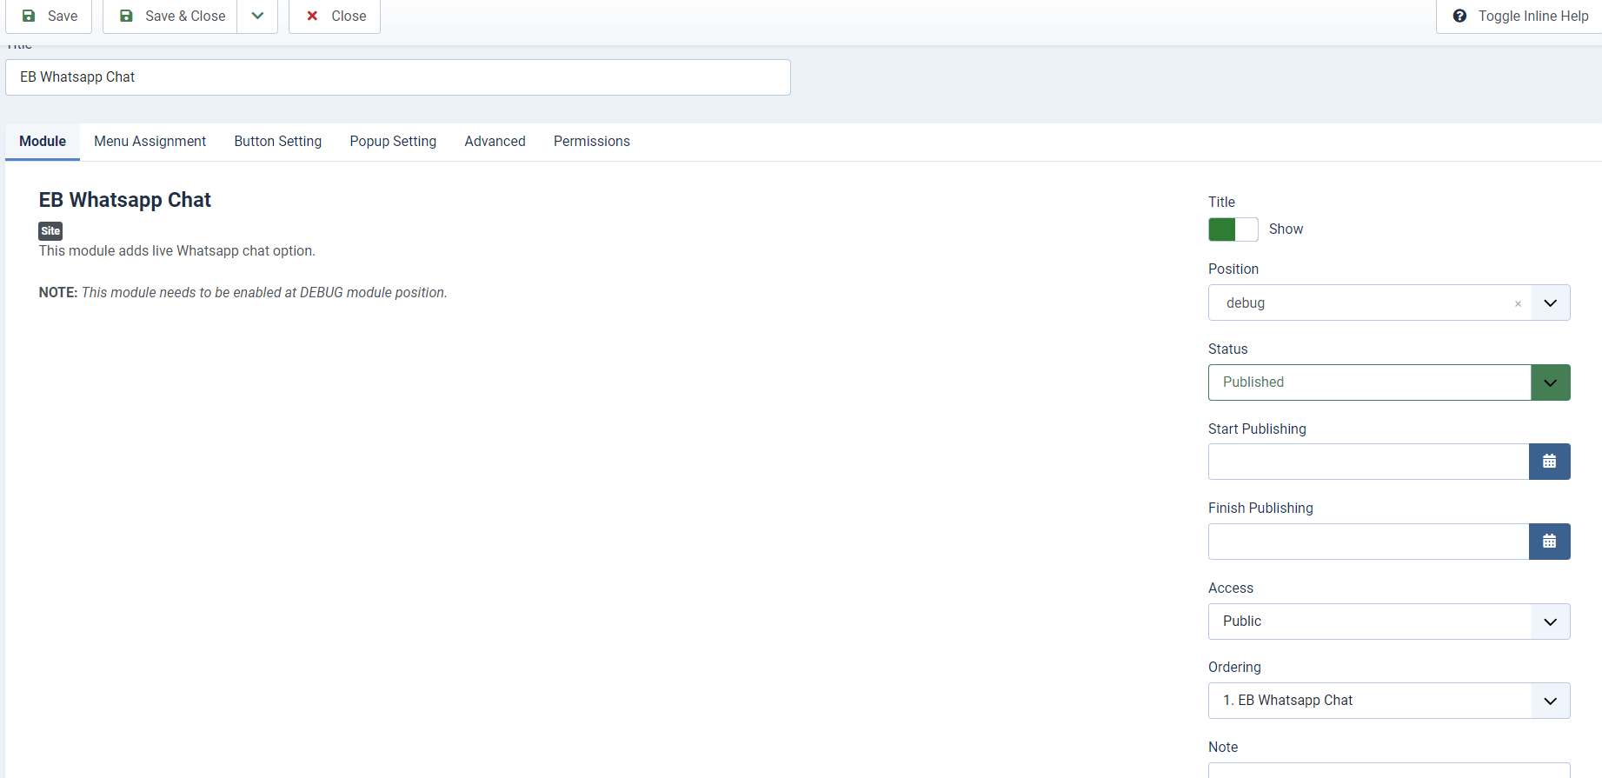Click the Start Publishing date field
Screen dimensions: 1602x778
1368,462
